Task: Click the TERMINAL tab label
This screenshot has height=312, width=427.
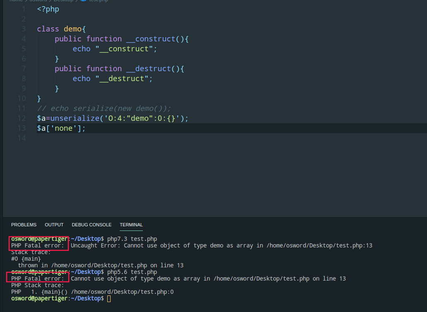Action: coord(131,225)
